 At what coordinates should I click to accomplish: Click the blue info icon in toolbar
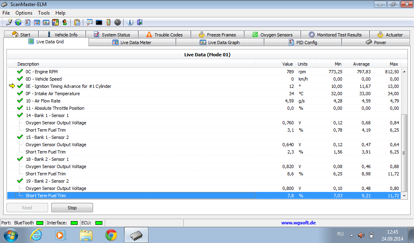click(130, 22)
